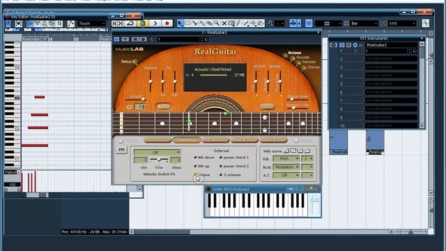
Task: Adjust the Velocity Switch Time slider
Action: point(159,160)
